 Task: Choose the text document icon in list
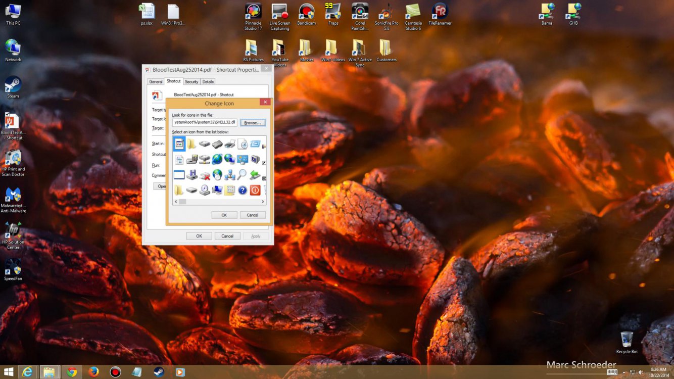coord(179,160)
